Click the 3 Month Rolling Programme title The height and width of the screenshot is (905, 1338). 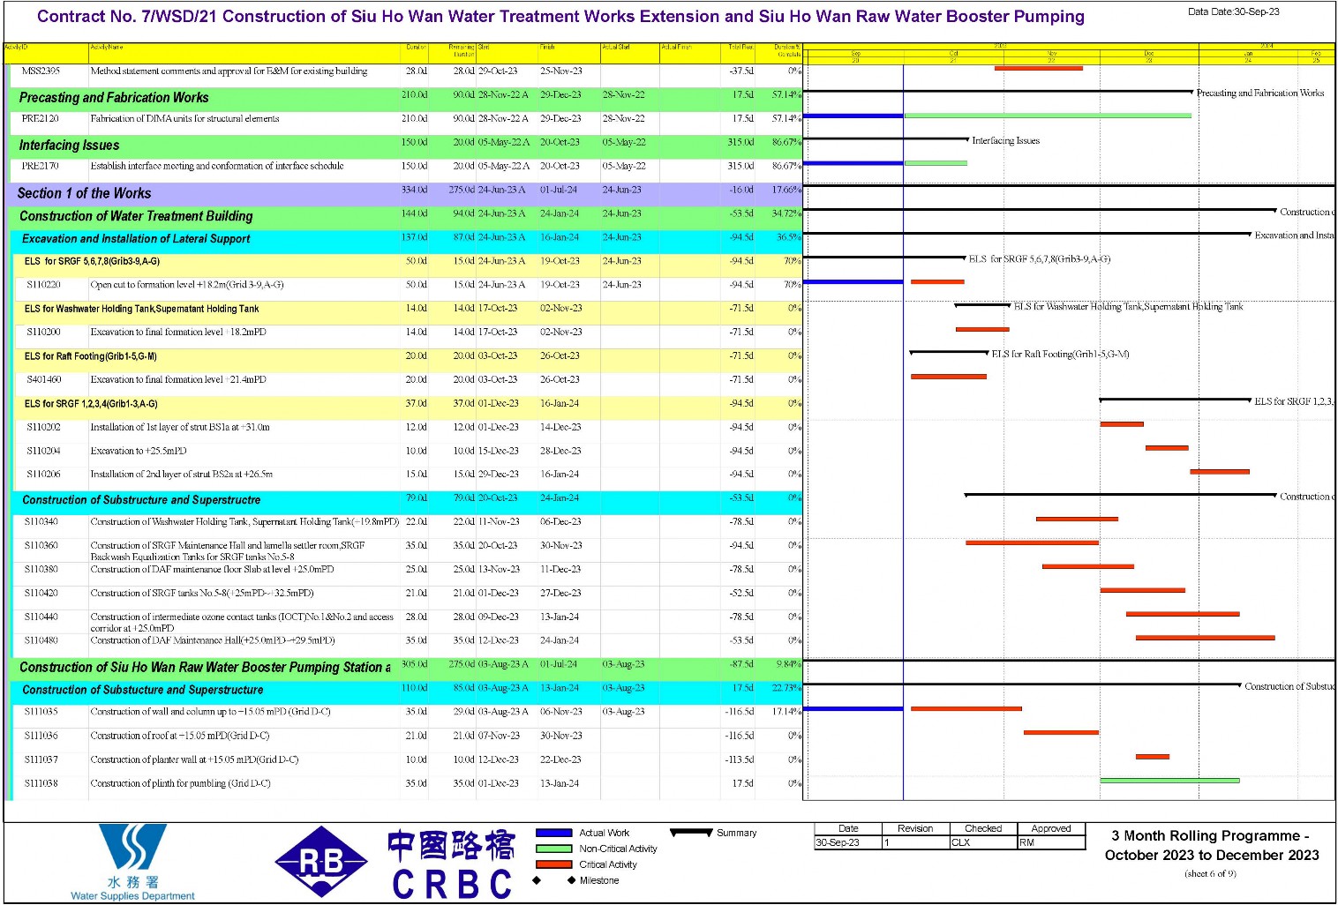click(x=1212, y=846)
